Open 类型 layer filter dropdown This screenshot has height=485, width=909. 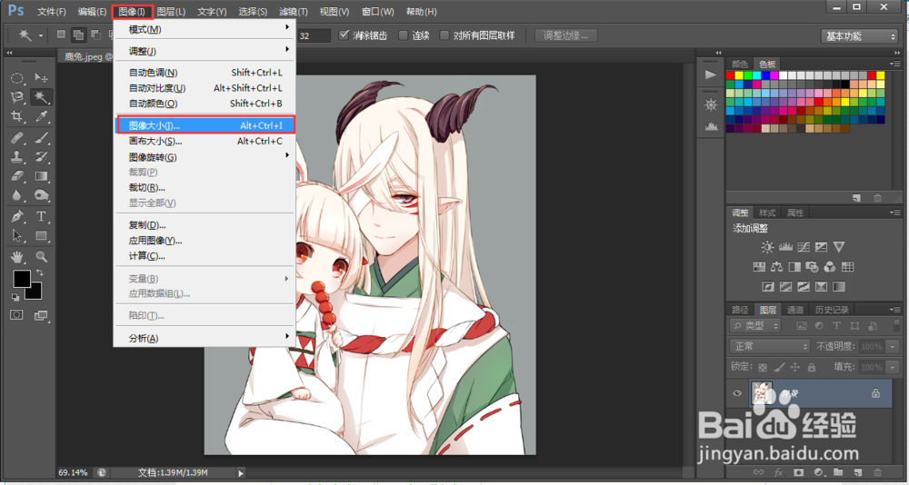(x=756, y=326)
